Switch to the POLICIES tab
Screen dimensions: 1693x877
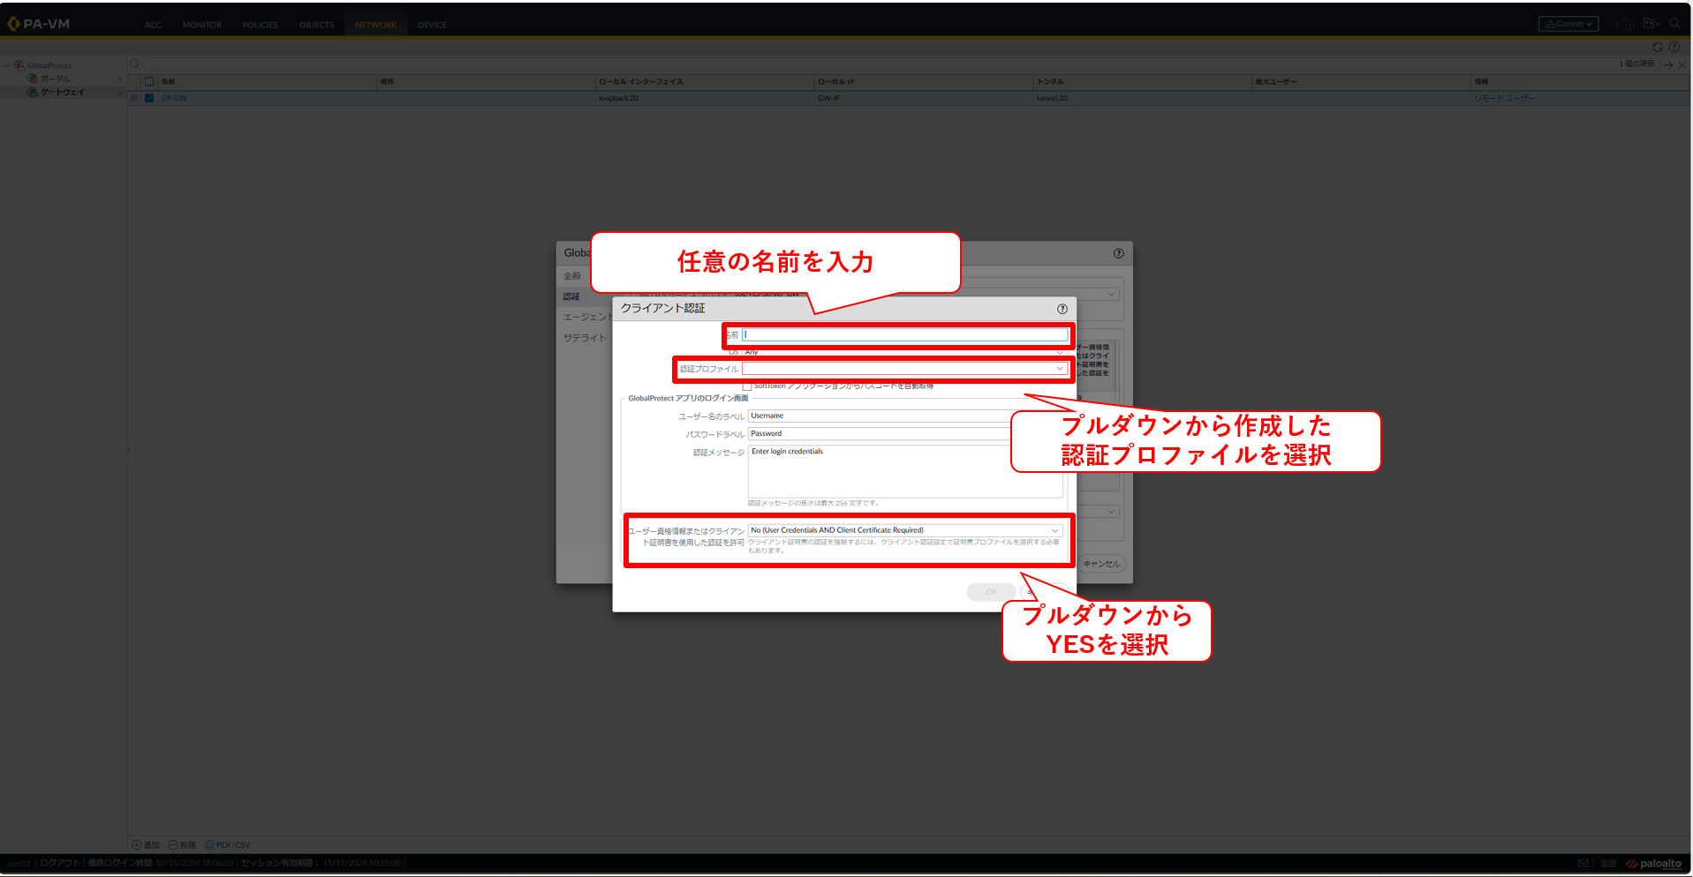pyautogui.click(x=260, y=25)
